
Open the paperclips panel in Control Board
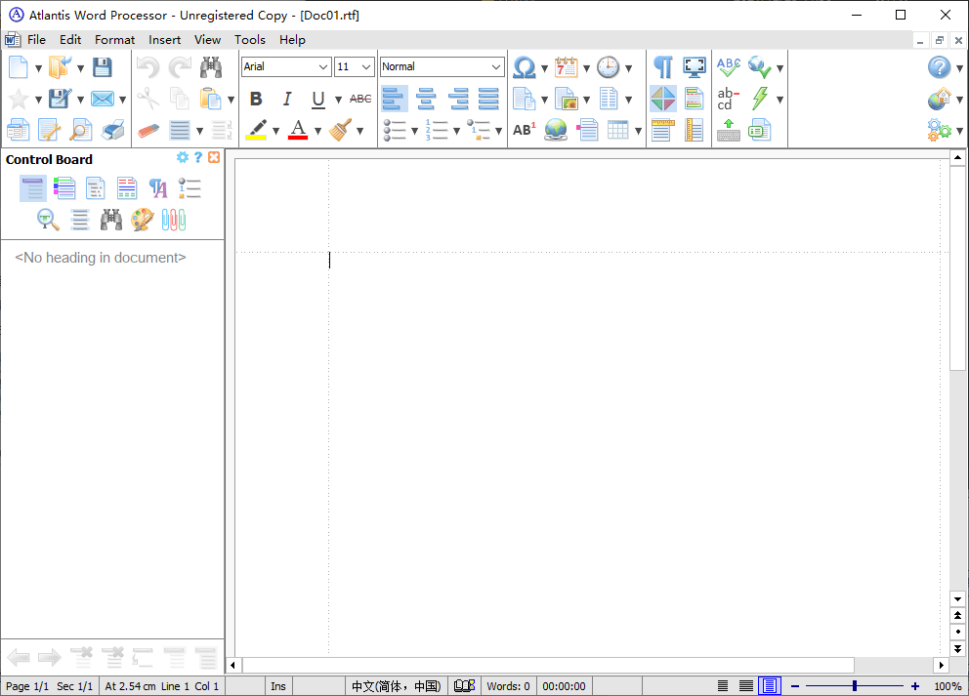tap(174, 220)
